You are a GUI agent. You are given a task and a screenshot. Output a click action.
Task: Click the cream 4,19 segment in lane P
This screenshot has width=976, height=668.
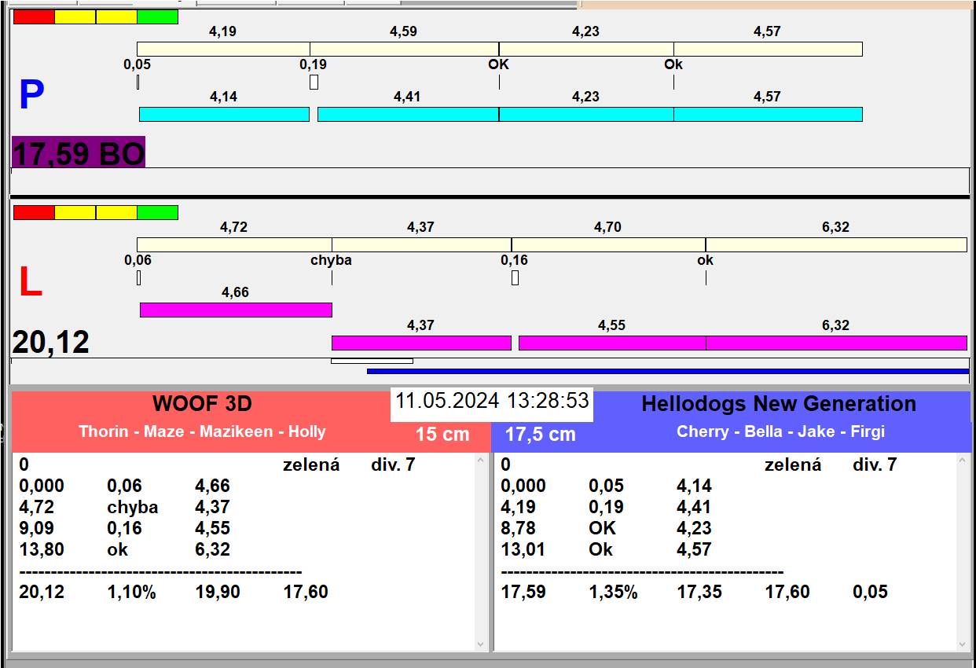tap(223, 49)
